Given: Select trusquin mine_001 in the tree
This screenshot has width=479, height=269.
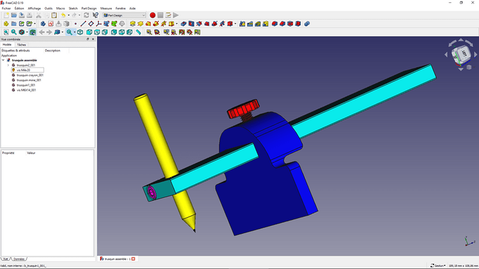Looking at the screenshot, I should coord(29,80).
